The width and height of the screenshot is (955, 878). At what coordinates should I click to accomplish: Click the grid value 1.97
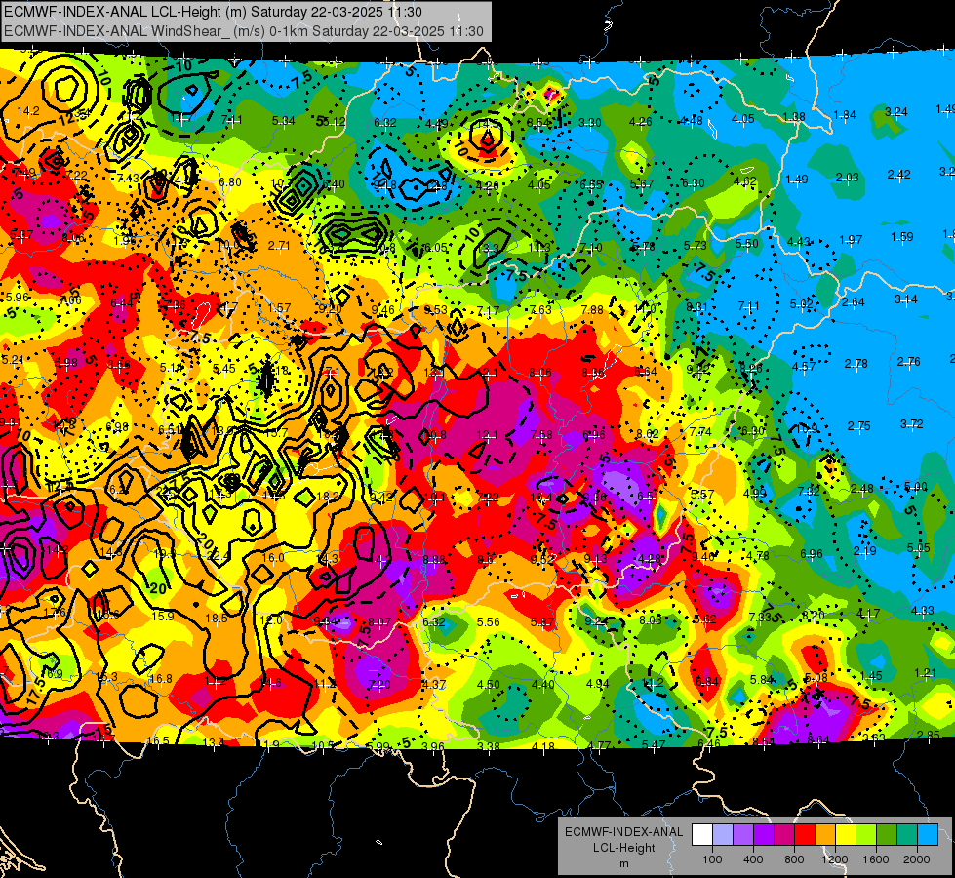coord(851,239)
